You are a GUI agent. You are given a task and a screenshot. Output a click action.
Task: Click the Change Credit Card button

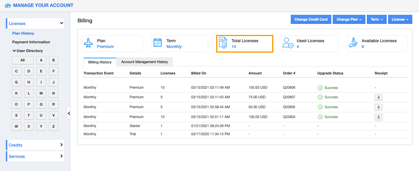[x=311, y=19]
